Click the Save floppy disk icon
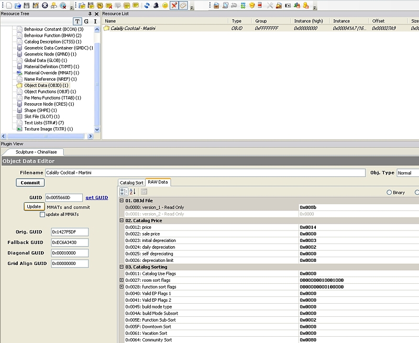The image size is (419, 343). pyautogui.click(x=27, y=5)
